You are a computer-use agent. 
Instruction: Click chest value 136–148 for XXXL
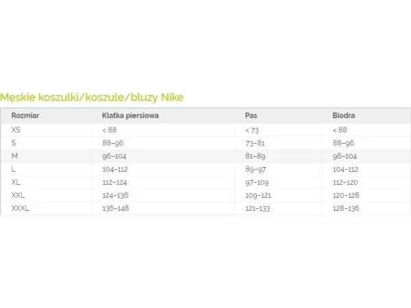click(116, 209)
